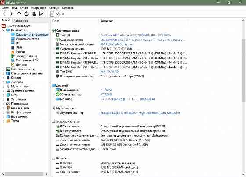This screenshot has width=246, height=177.
Task: Open the Датчики sensor icon item
Action: tap(13, 65)
